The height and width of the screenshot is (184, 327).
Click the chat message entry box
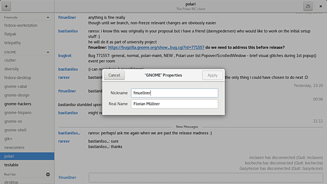206,177
